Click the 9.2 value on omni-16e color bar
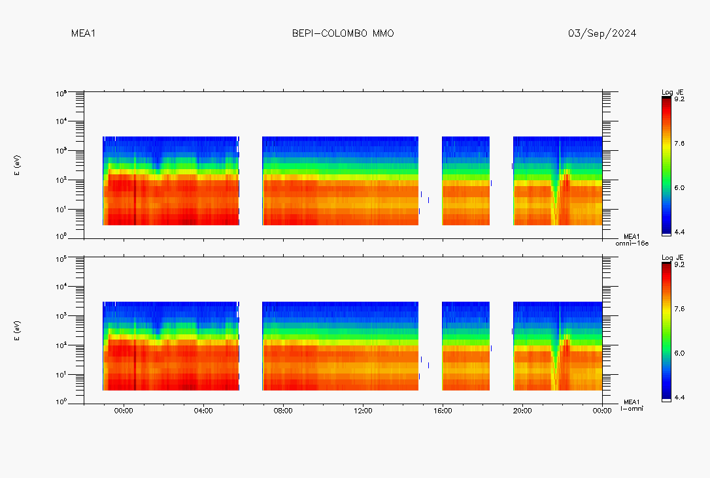This screenshot has height=478, width=710. (x=679, y=99)
